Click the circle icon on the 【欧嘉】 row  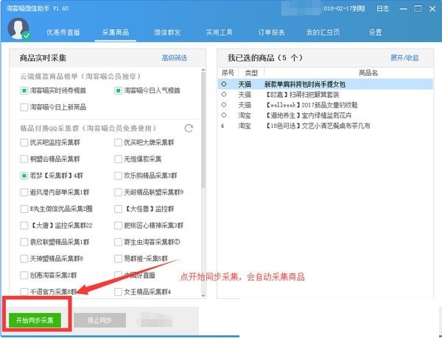pos(224,95)
